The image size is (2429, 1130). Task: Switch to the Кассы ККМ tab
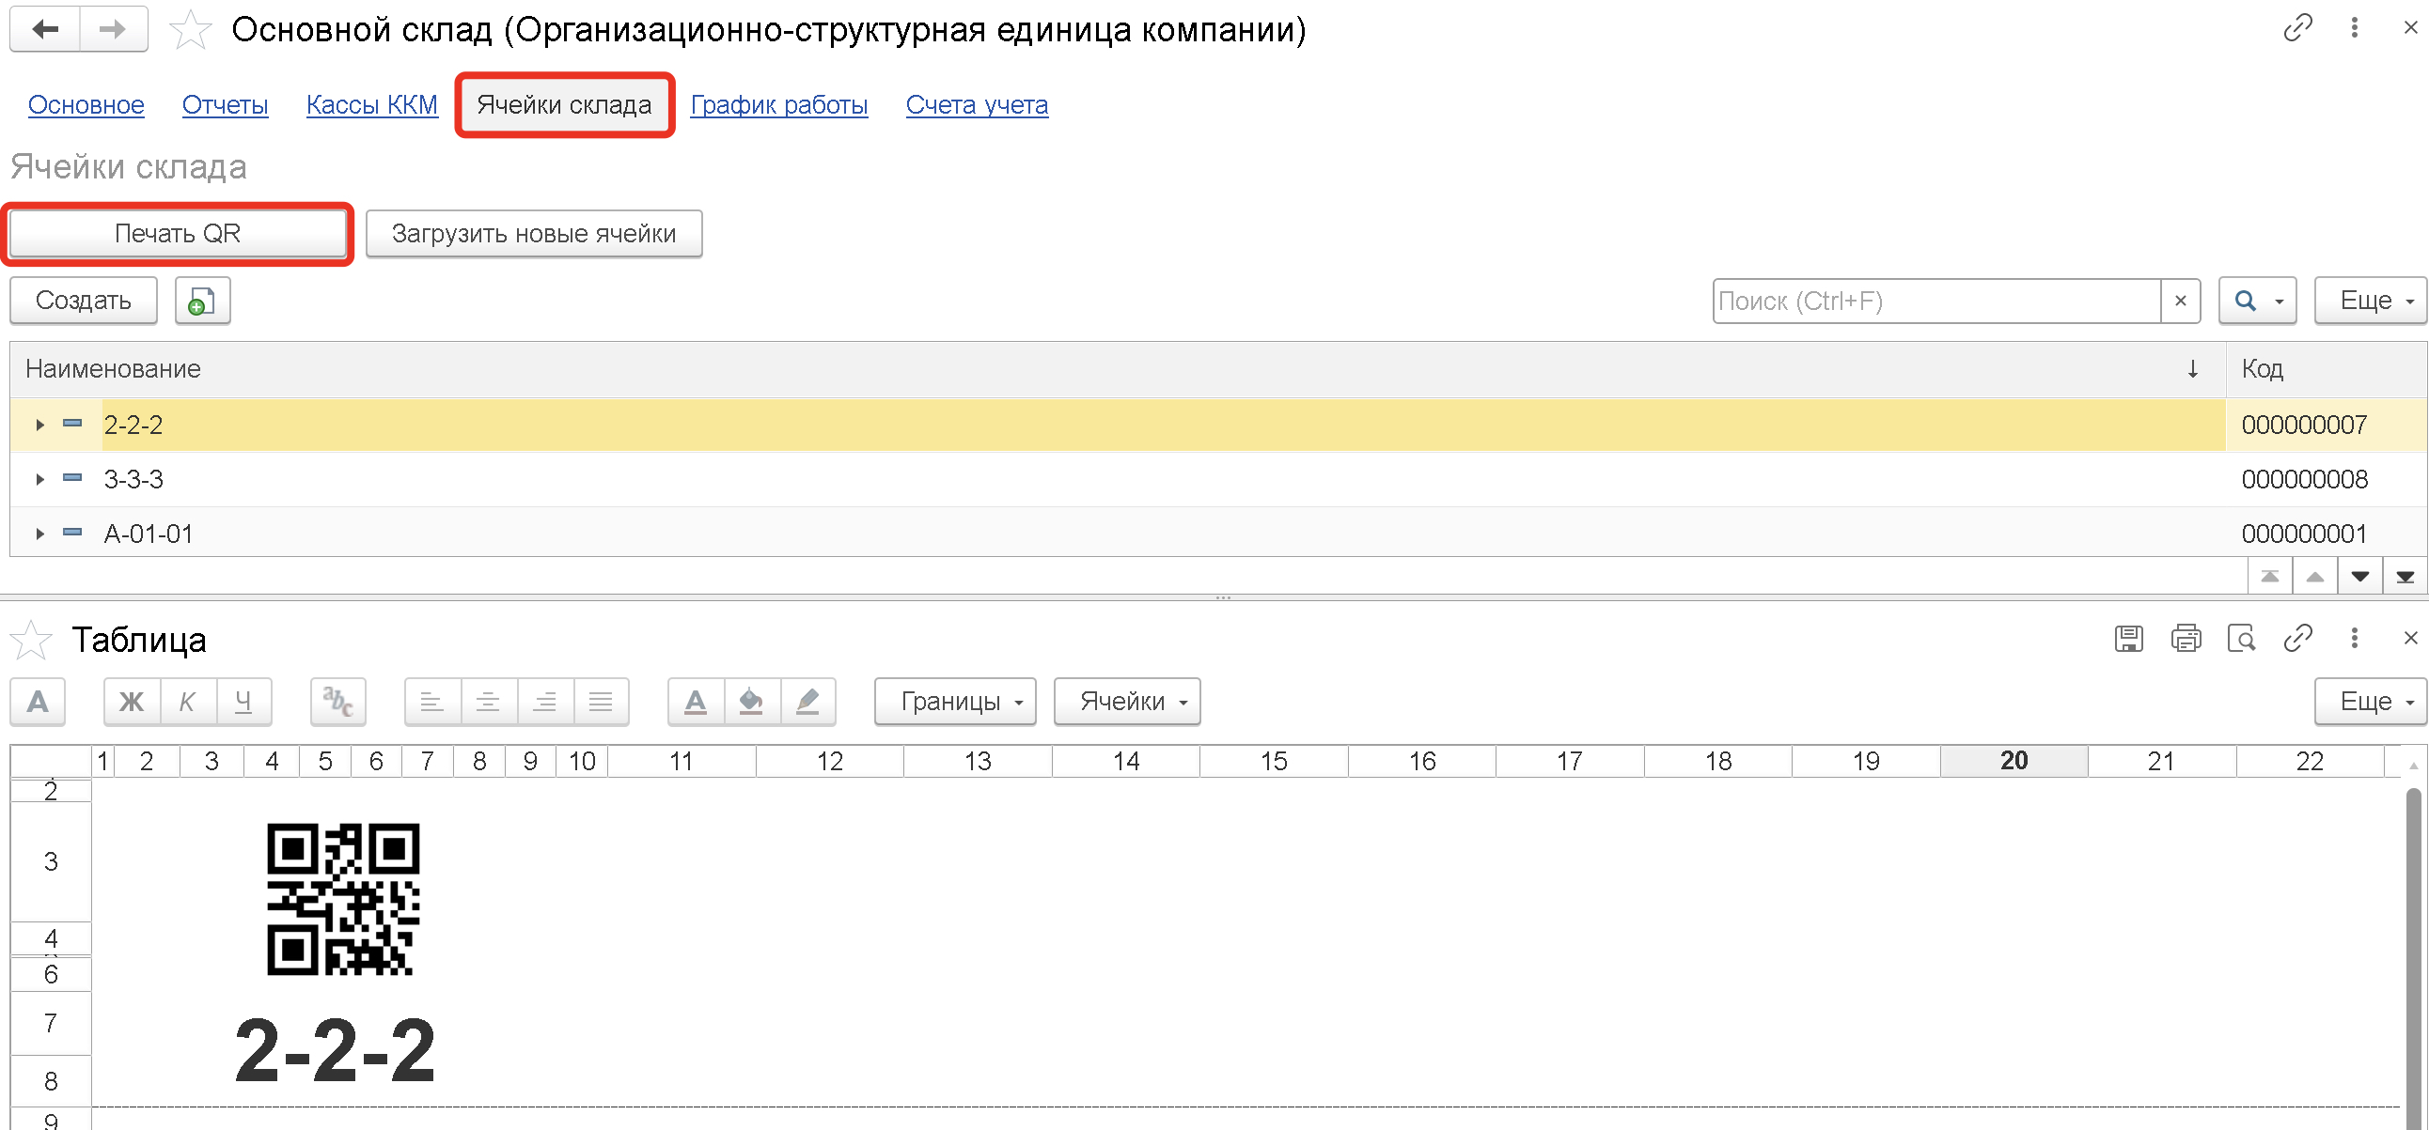[x=372, y=104]
